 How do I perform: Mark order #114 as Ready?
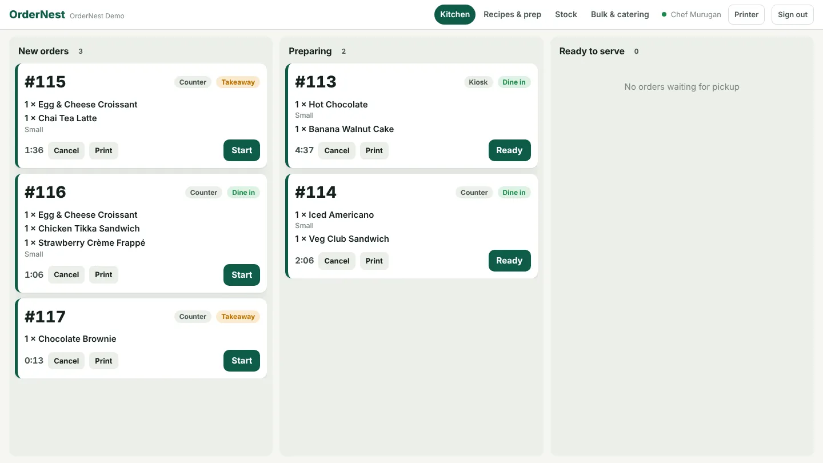509,261
